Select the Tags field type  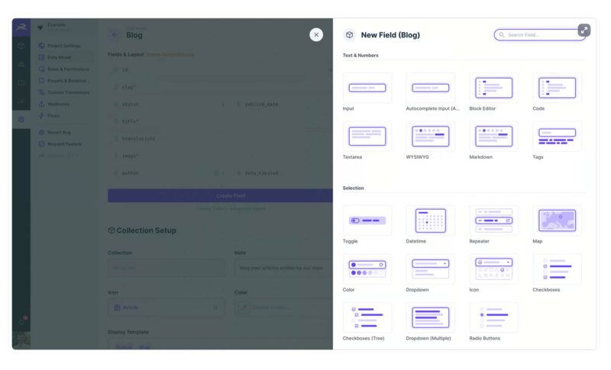click(557, 136)
